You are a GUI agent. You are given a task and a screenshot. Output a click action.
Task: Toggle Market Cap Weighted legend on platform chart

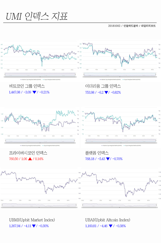click(112, 146)
